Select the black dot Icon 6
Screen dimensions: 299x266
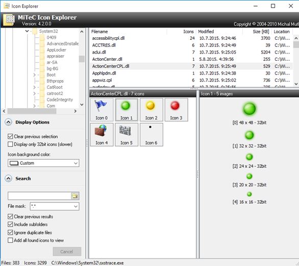151,134
